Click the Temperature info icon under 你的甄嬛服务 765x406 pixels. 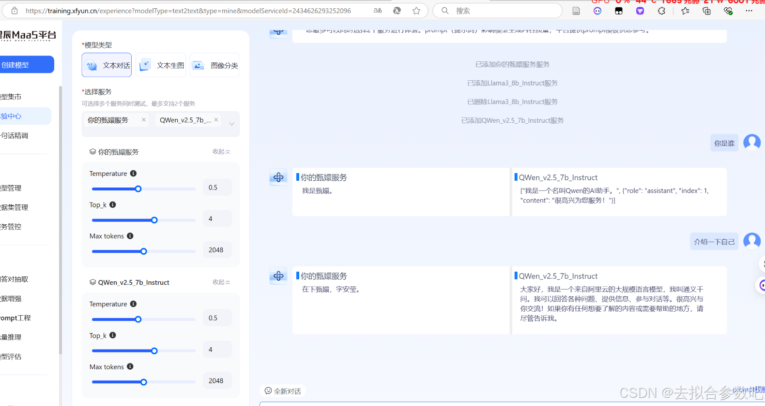click(x=133, y=174)
